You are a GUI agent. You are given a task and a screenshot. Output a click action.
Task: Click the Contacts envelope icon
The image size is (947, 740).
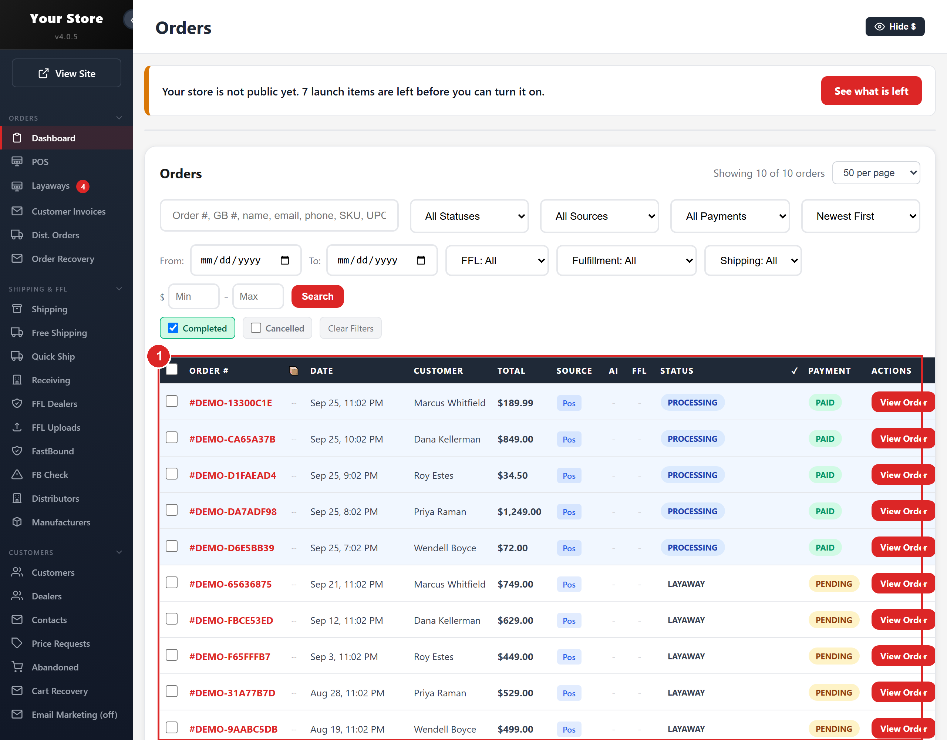point(17,619)
